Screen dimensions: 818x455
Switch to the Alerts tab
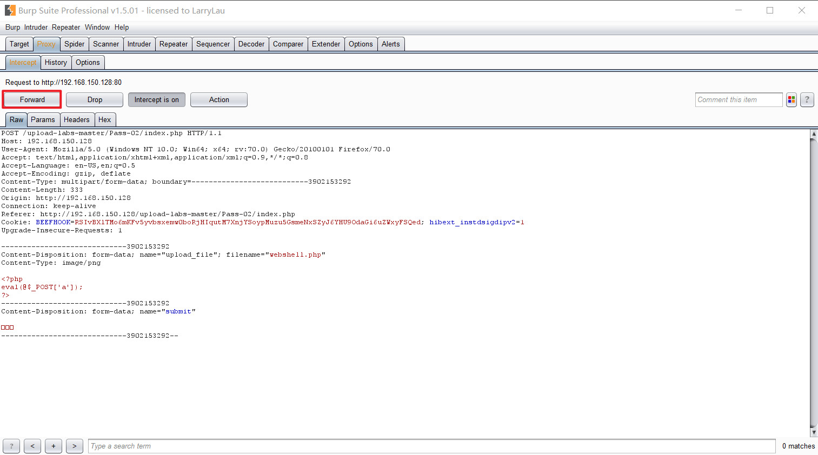(391, 44)
